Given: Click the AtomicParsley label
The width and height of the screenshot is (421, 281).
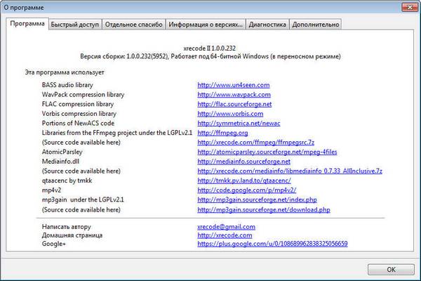Looking at the screenshot, I should pyautogui.click(x=62, y=152).
